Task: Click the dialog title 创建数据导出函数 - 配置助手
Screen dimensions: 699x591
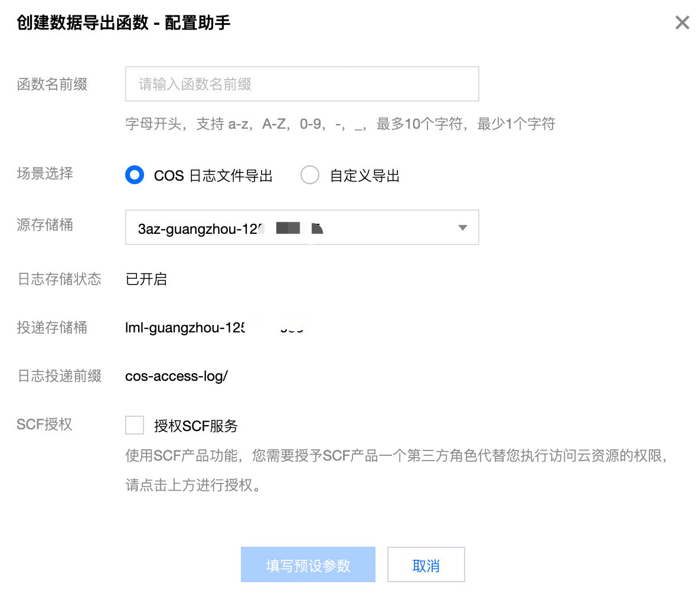Action: [123, 22]
